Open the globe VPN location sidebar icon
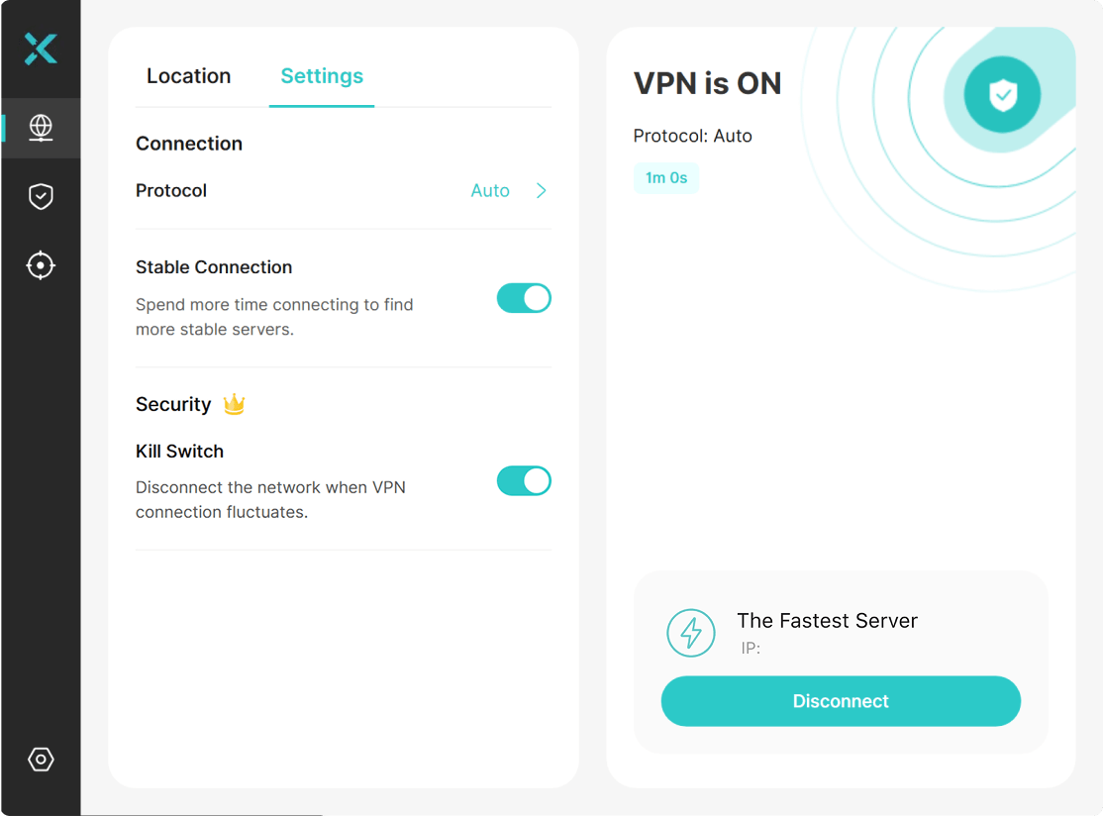This screenshot has width=1103, height=816. pos(41,128)
